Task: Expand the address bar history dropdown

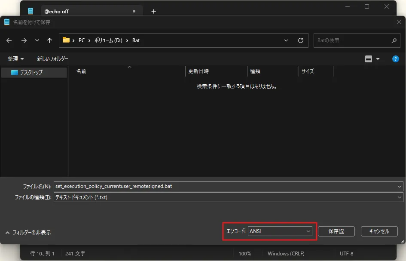Action: pyautogui.click(x=286, y=40)
